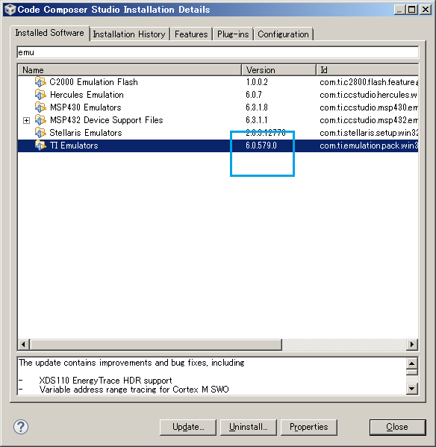The width and height of the screenshot is (436, 447).
Task: Click id com.ti.emulation.pack
Action: coord(369,146)
